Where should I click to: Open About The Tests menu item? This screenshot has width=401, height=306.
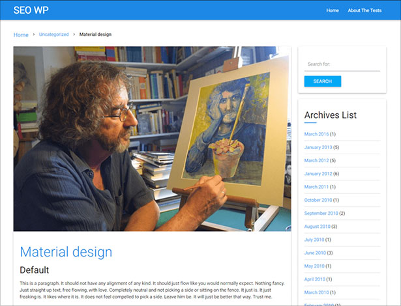coord(364,10)
